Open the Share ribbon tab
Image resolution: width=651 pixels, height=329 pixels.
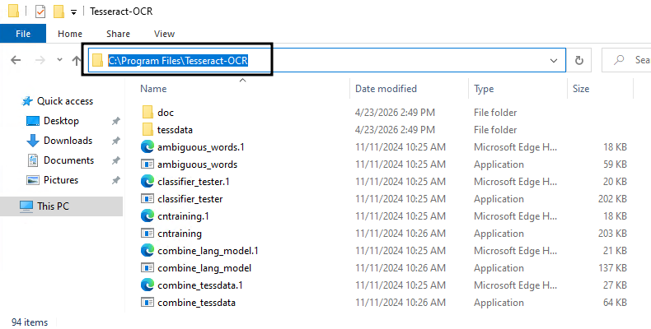pyautogui.click(x=118, y=34)
